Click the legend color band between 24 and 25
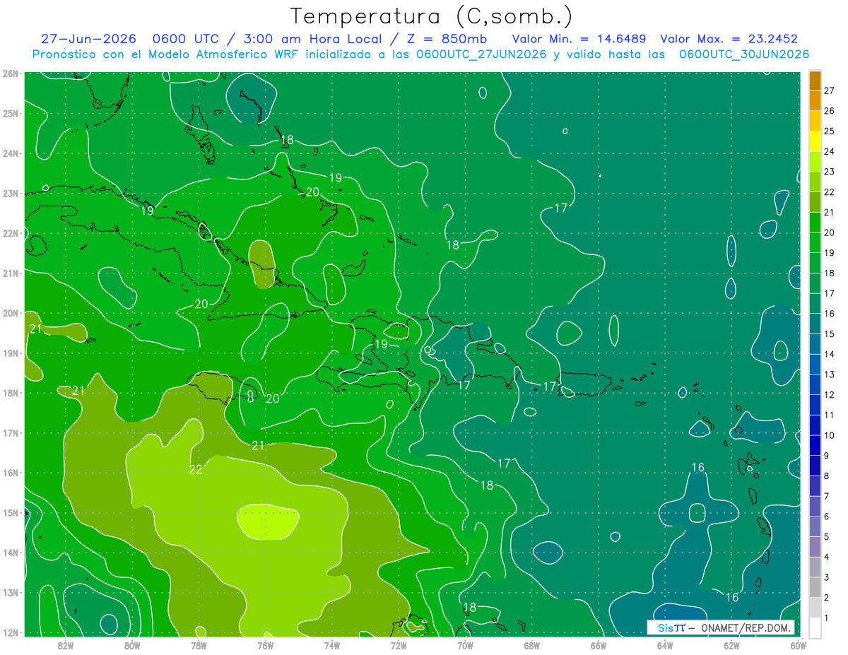Screen dimensions: 848x655 tap(815, 141)
